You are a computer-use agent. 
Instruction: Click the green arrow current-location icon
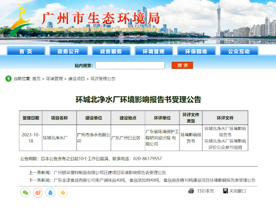8,79
